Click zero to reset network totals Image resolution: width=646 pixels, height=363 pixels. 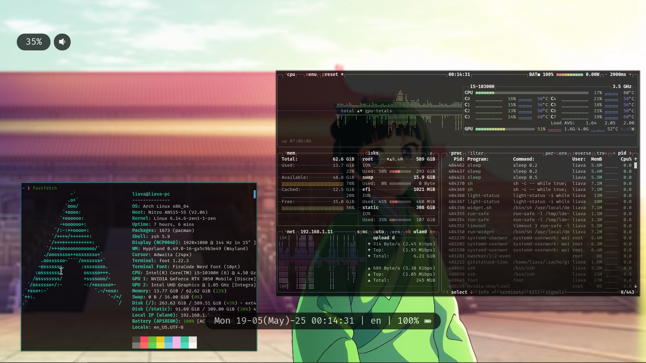(395, 232)
